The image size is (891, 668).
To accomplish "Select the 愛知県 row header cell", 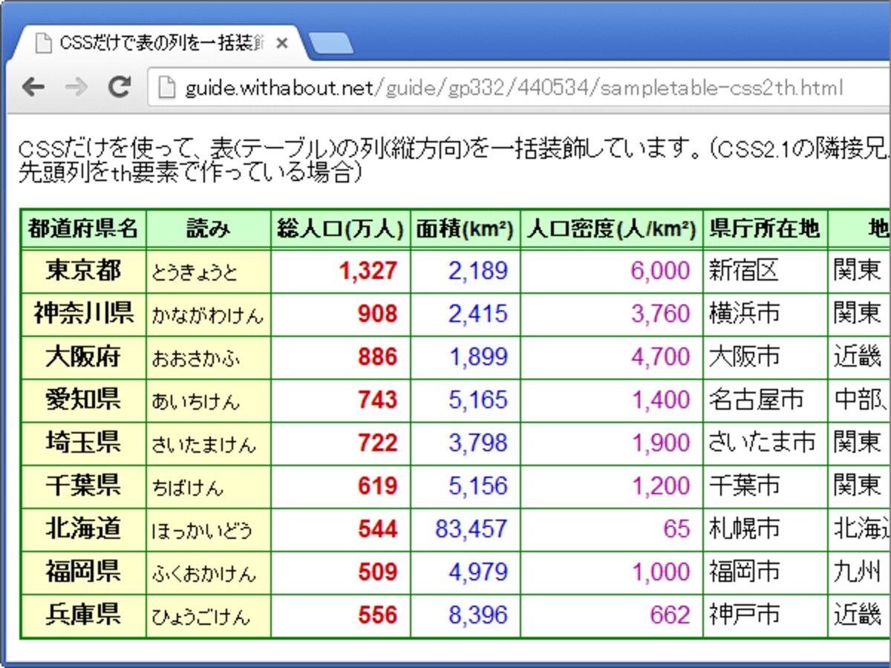I will (x=84, y=400).
